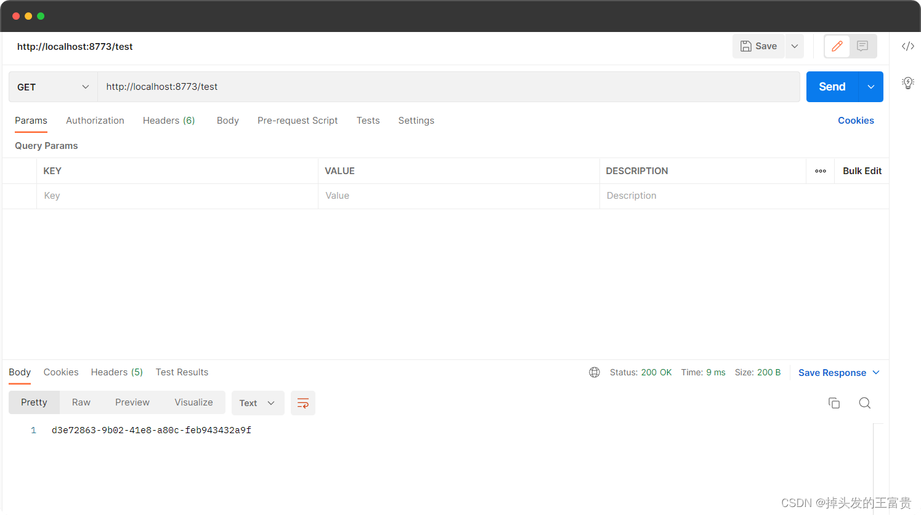Select the Visualize view
921x515 pixels.
click(193, 402)
